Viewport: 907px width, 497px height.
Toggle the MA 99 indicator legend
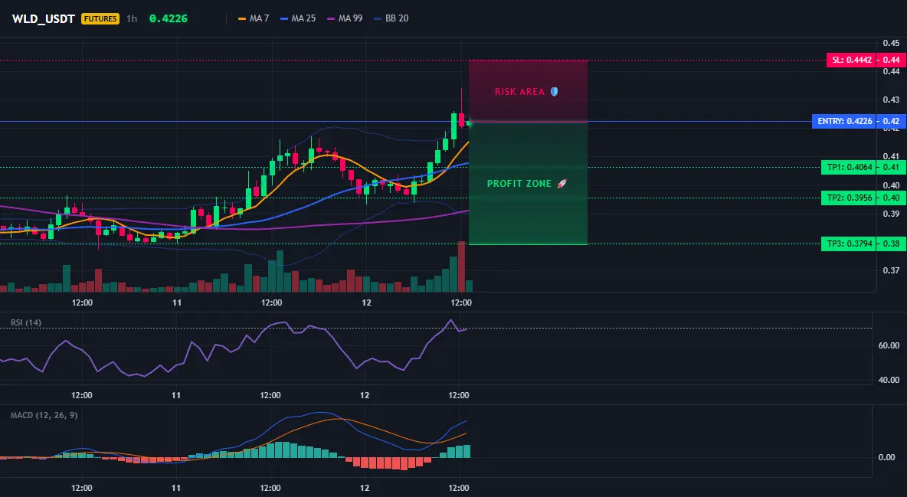click(x=345, y=18)
